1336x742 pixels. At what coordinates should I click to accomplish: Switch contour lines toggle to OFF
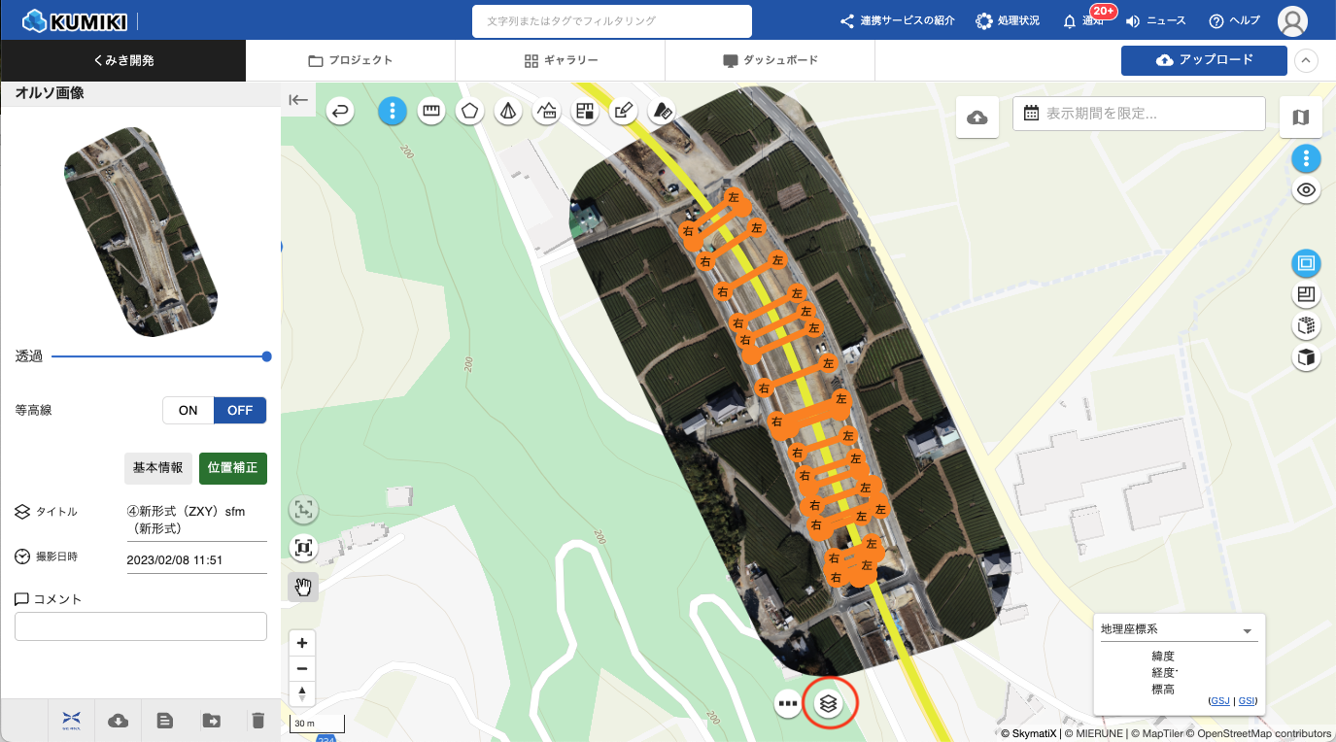click(x=240, y=411)
